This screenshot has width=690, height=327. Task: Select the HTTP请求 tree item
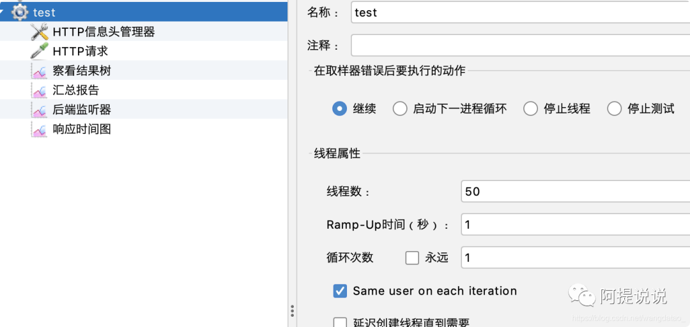click(x=80, y=51)
